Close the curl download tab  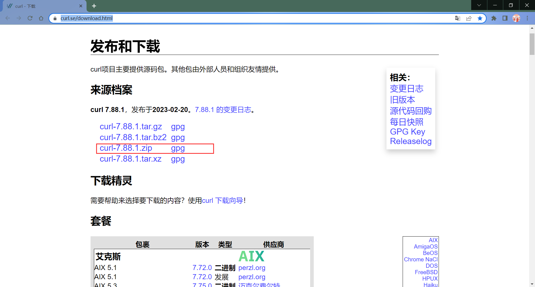click(81, 6)
